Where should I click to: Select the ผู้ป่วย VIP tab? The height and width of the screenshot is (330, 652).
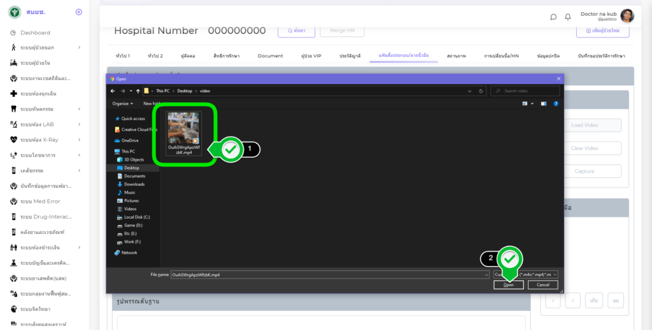[311, 56]
